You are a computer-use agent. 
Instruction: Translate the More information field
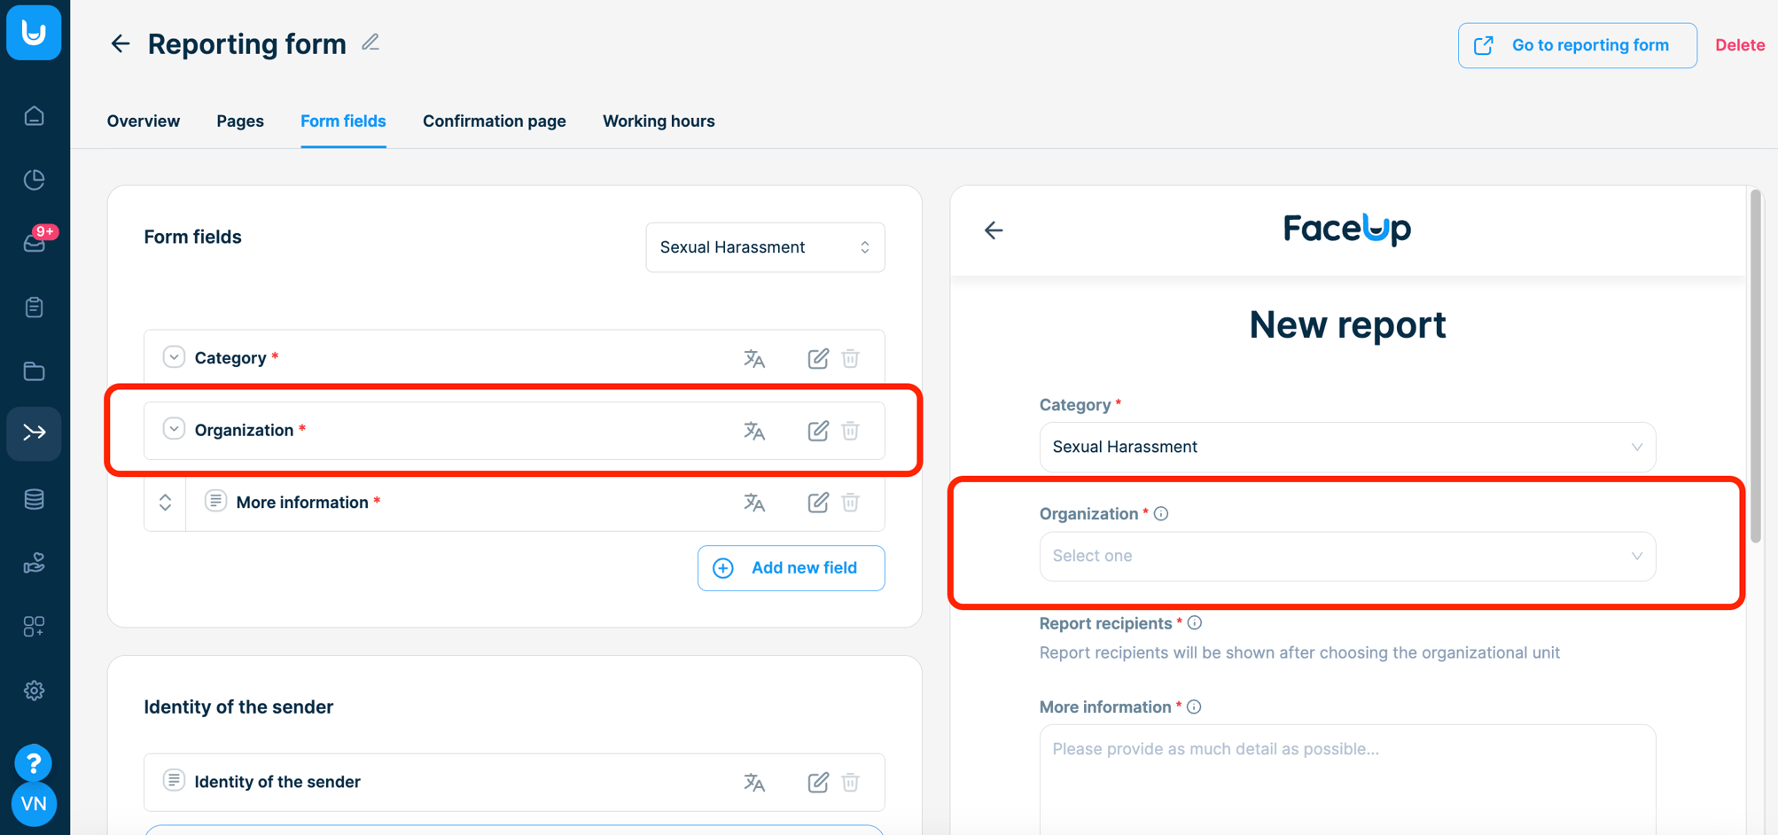click(x=754, y=503)
